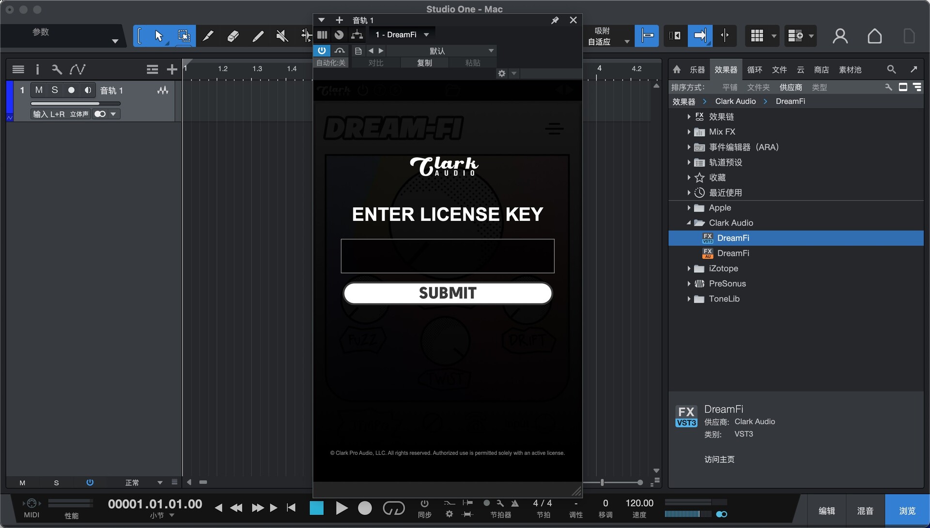Select the Arrow tool in toolbar
930x528 pixels.
[159, 36]
